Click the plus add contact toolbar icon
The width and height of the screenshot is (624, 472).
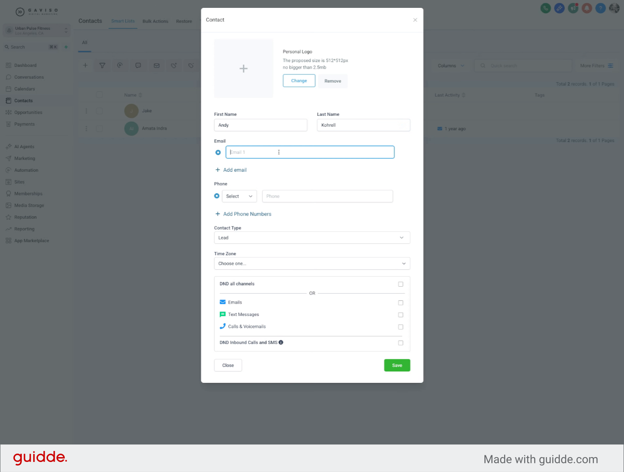(x=85, y=66)
